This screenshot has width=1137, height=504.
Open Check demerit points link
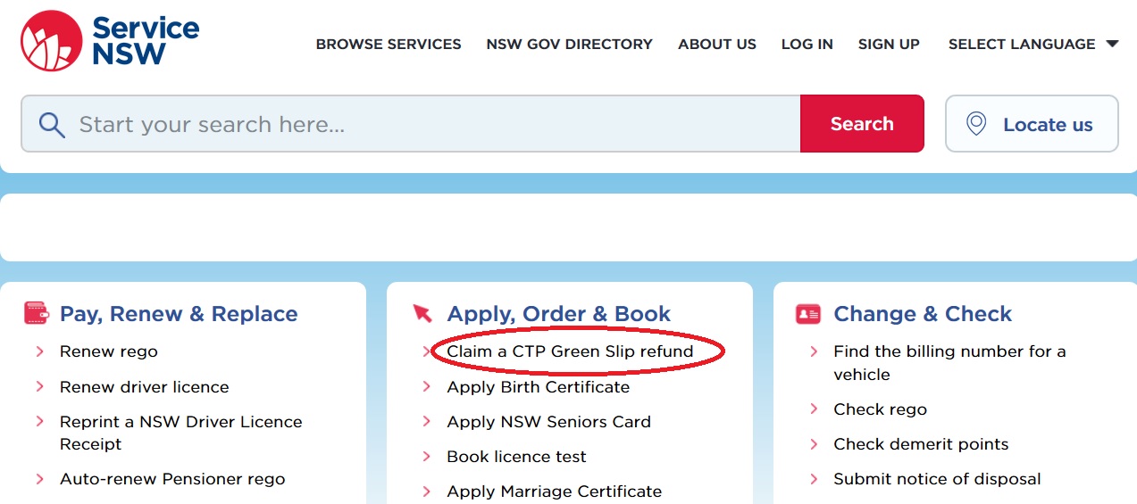coord(920,444)
